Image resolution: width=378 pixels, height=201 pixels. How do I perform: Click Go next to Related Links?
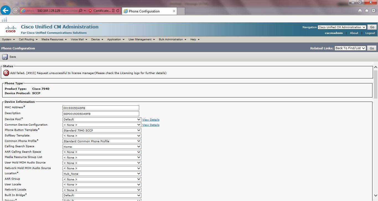coord(372,48)
